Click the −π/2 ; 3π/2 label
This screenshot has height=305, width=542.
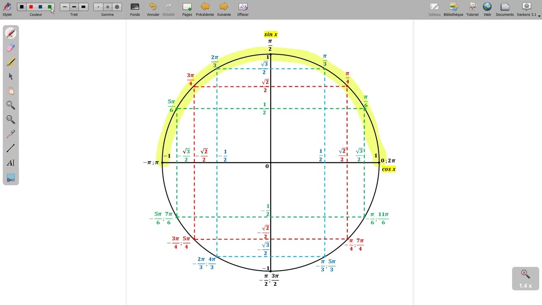(x=269, y=280)
